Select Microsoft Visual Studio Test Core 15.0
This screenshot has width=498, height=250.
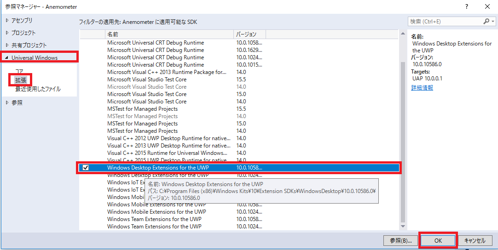(x=238, y=94)
